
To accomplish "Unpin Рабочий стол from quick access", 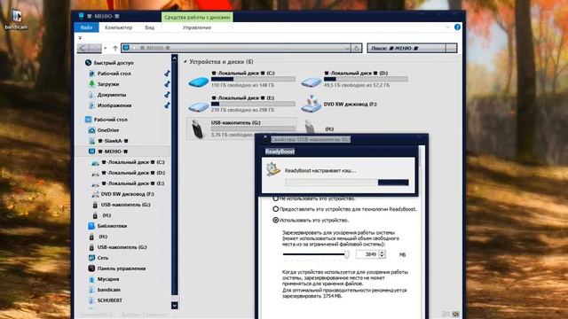I will [x=167, y=74].
